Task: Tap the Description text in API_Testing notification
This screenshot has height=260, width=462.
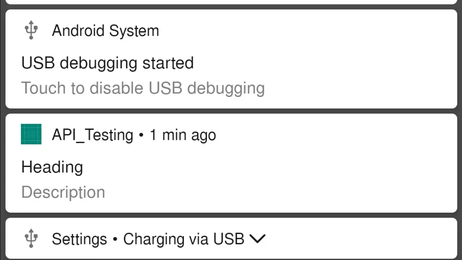Action: coord(63,192)
